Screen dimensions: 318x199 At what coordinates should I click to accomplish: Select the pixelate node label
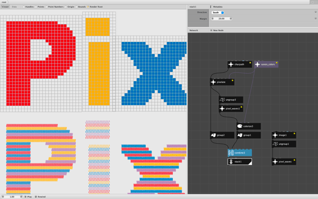click(x=221, y=82)
